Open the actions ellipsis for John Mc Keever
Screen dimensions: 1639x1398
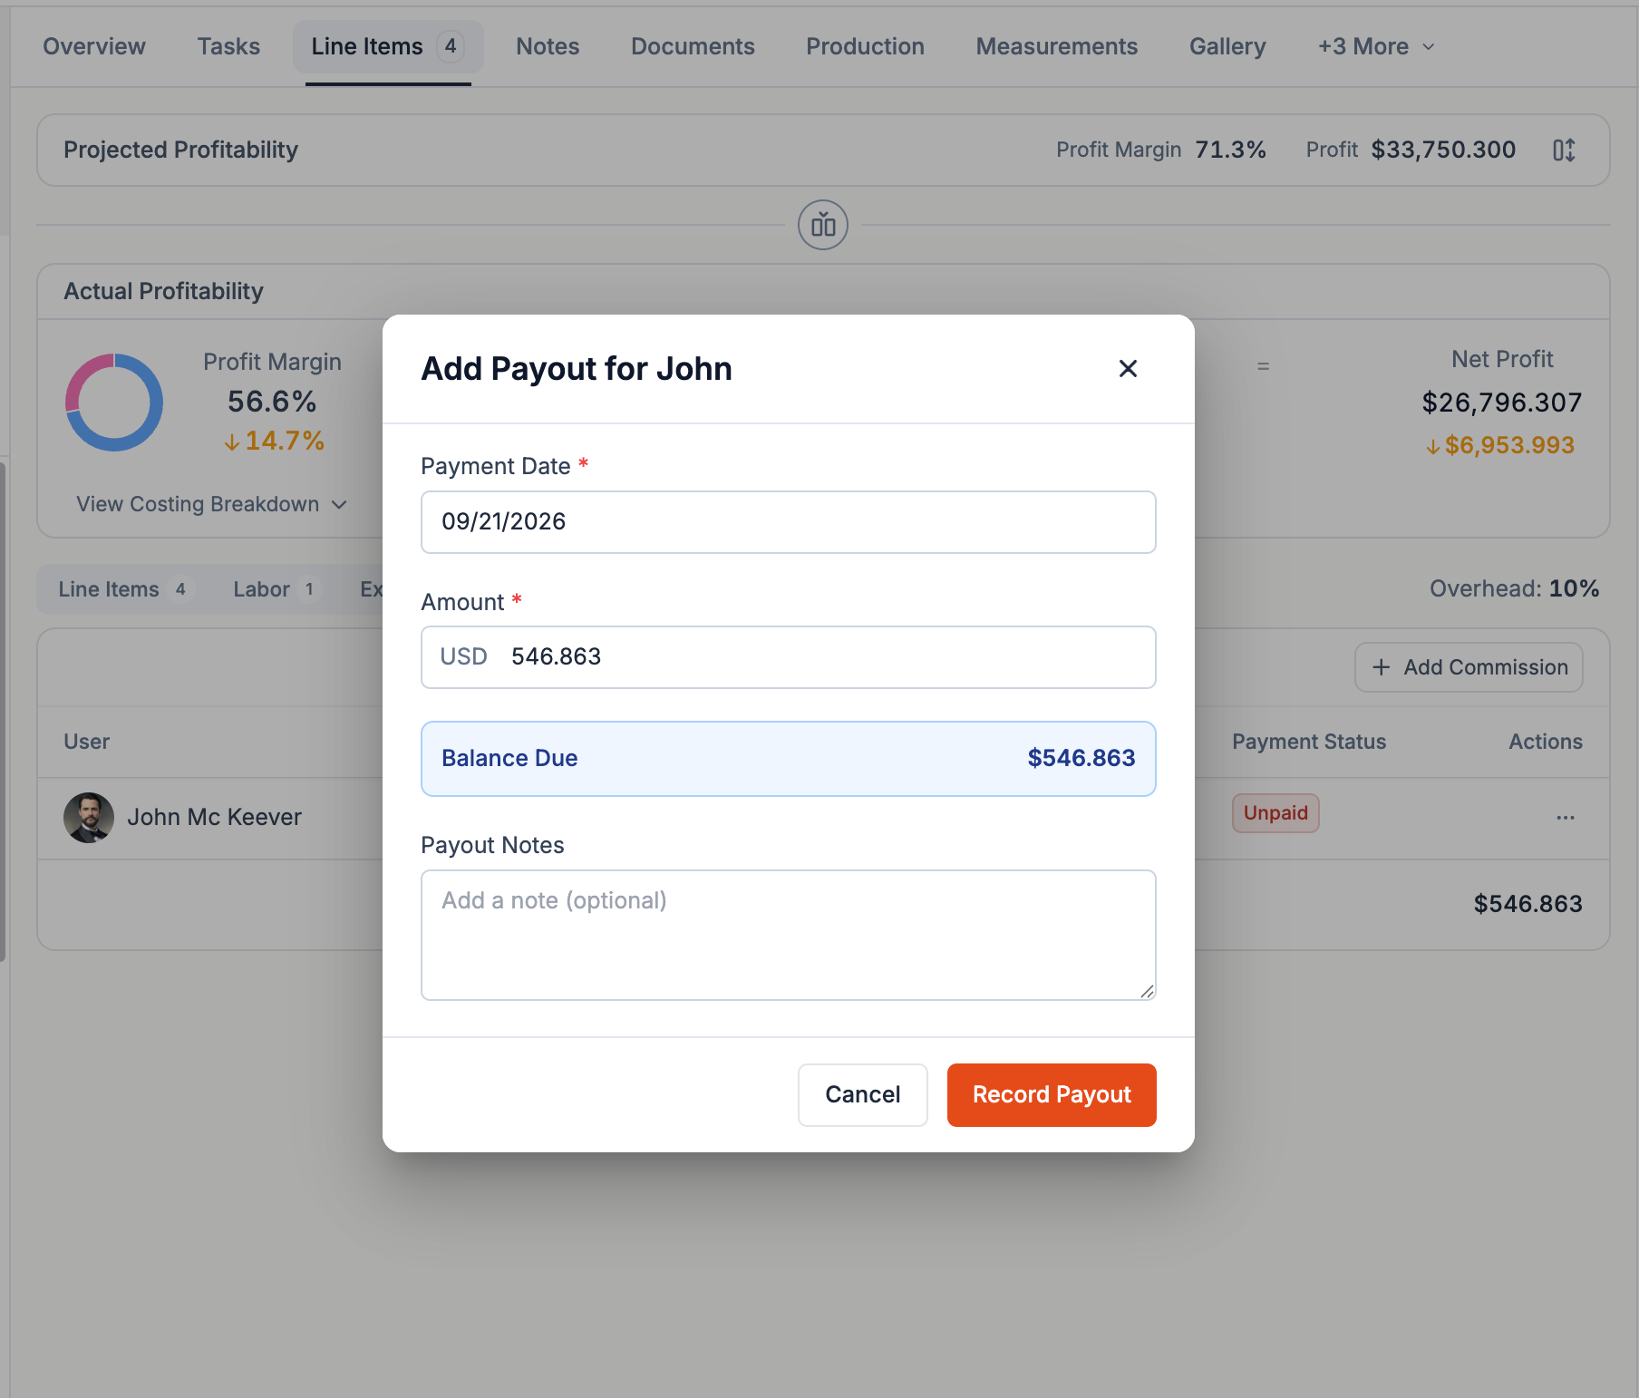click(x=1566, y=817)
